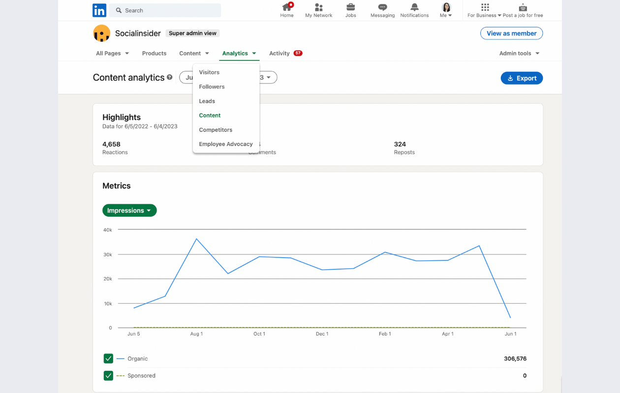
Task: Expand the Admin tools dropdown
Action: [x=519, y=54]
